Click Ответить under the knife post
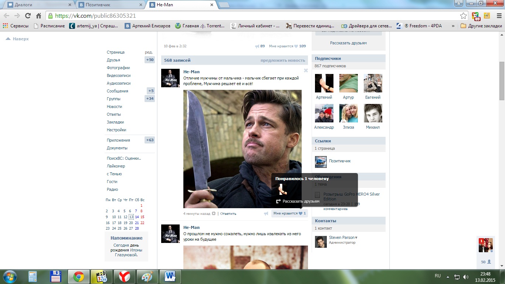The height and width of the screenshot is (284, 505). (x=228, y=214)
